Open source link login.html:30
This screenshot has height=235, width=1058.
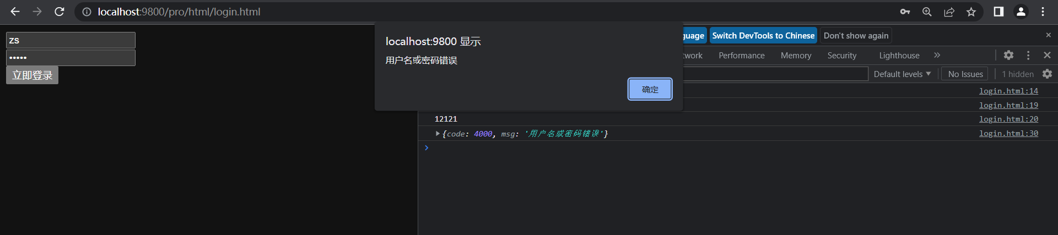pyautogui.click(x=1008, y=133)
